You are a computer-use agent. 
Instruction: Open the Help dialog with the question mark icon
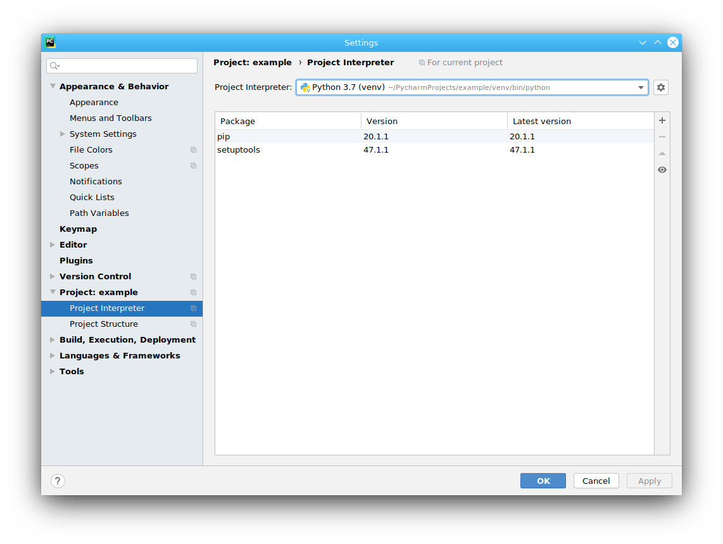[x=58, y=481]
